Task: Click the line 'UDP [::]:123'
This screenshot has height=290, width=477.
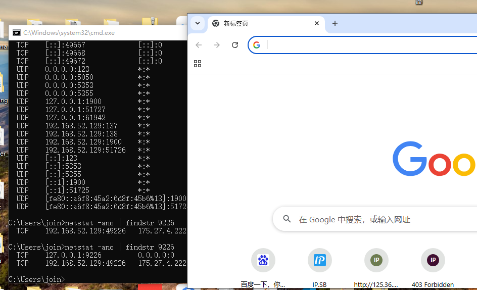Action: [83, 158]
